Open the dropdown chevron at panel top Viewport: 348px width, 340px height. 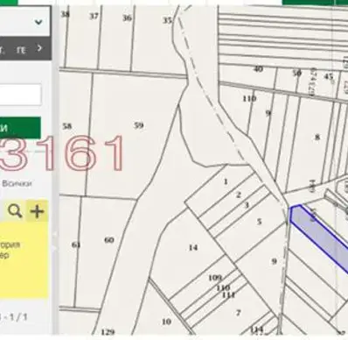coord(38,22)
